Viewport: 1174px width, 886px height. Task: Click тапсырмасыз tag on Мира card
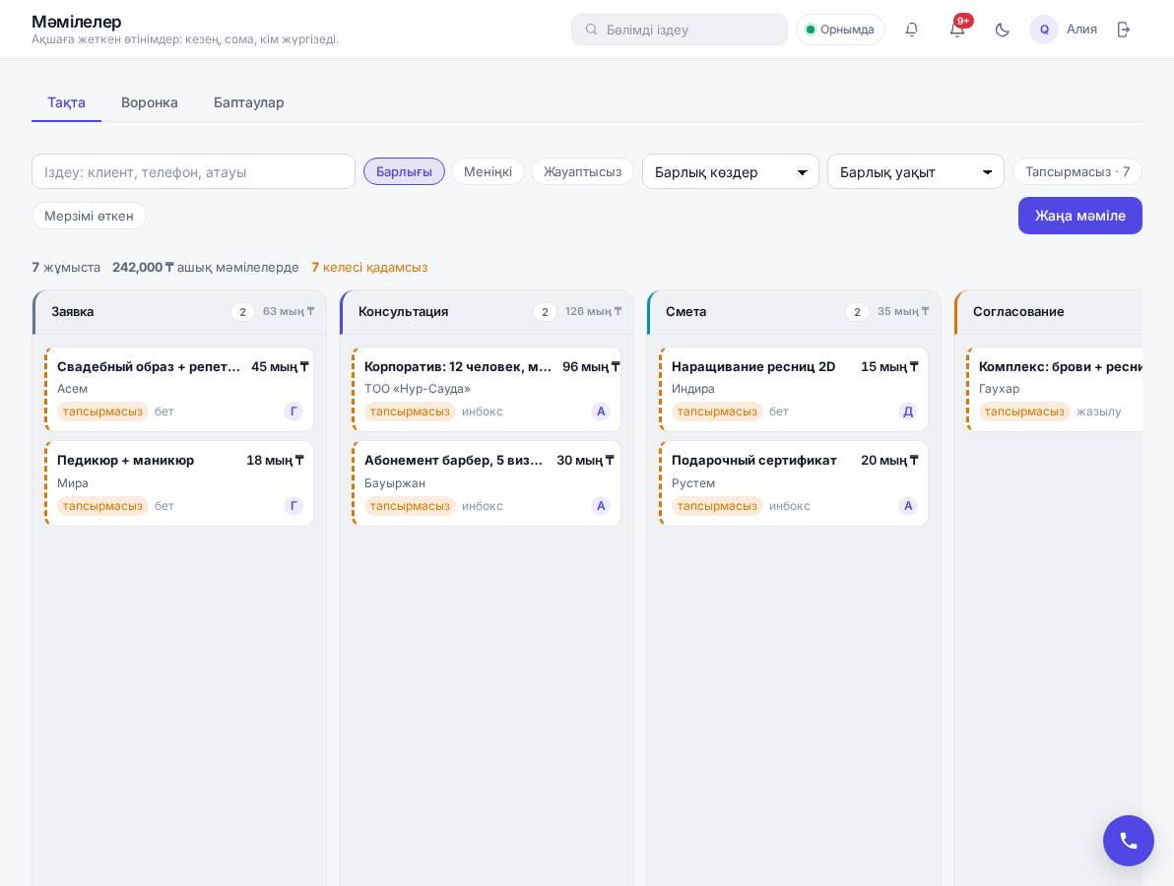pyautogui.click(x=102, y=506)
